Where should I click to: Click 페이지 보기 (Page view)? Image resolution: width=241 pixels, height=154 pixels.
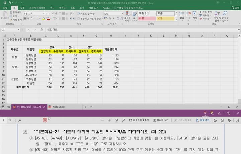[161, 120]
